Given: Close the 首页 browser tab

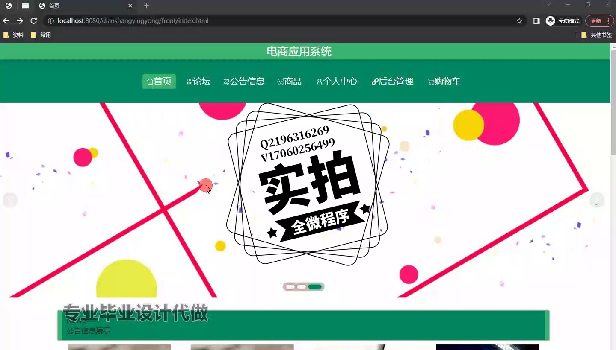Looking at the screenshot, I should coord(130,6).
